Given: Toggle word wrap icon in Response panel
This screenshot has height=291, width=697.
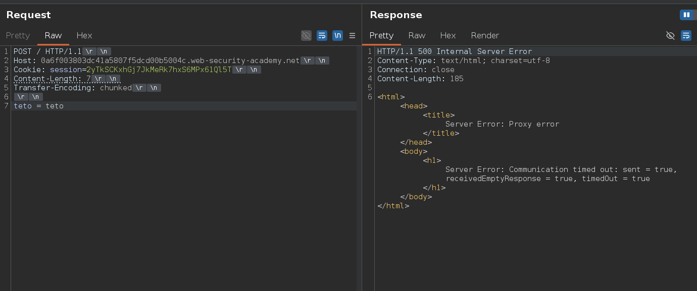Looking at the screenshot, I should [x=686, y=35].
